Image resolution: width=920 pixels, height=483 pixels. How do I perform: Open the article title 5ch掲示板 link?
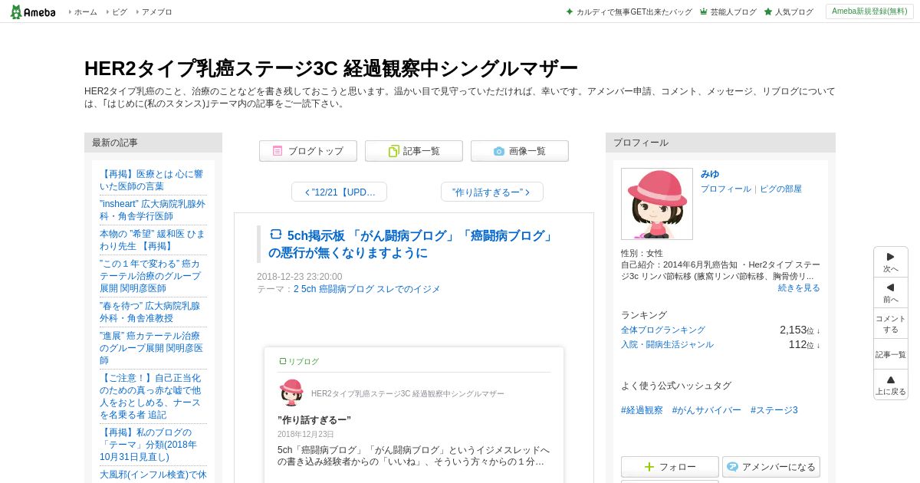click(411, 244)
